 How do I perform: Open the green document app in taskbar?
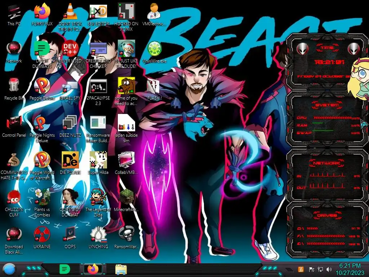(65, 269)
